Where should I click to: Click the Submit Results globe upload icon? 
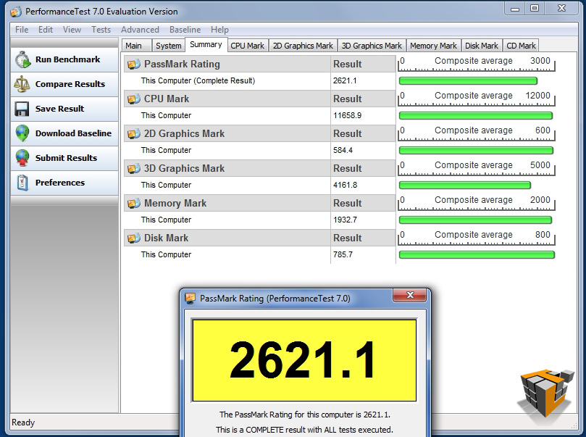[22, 158]
